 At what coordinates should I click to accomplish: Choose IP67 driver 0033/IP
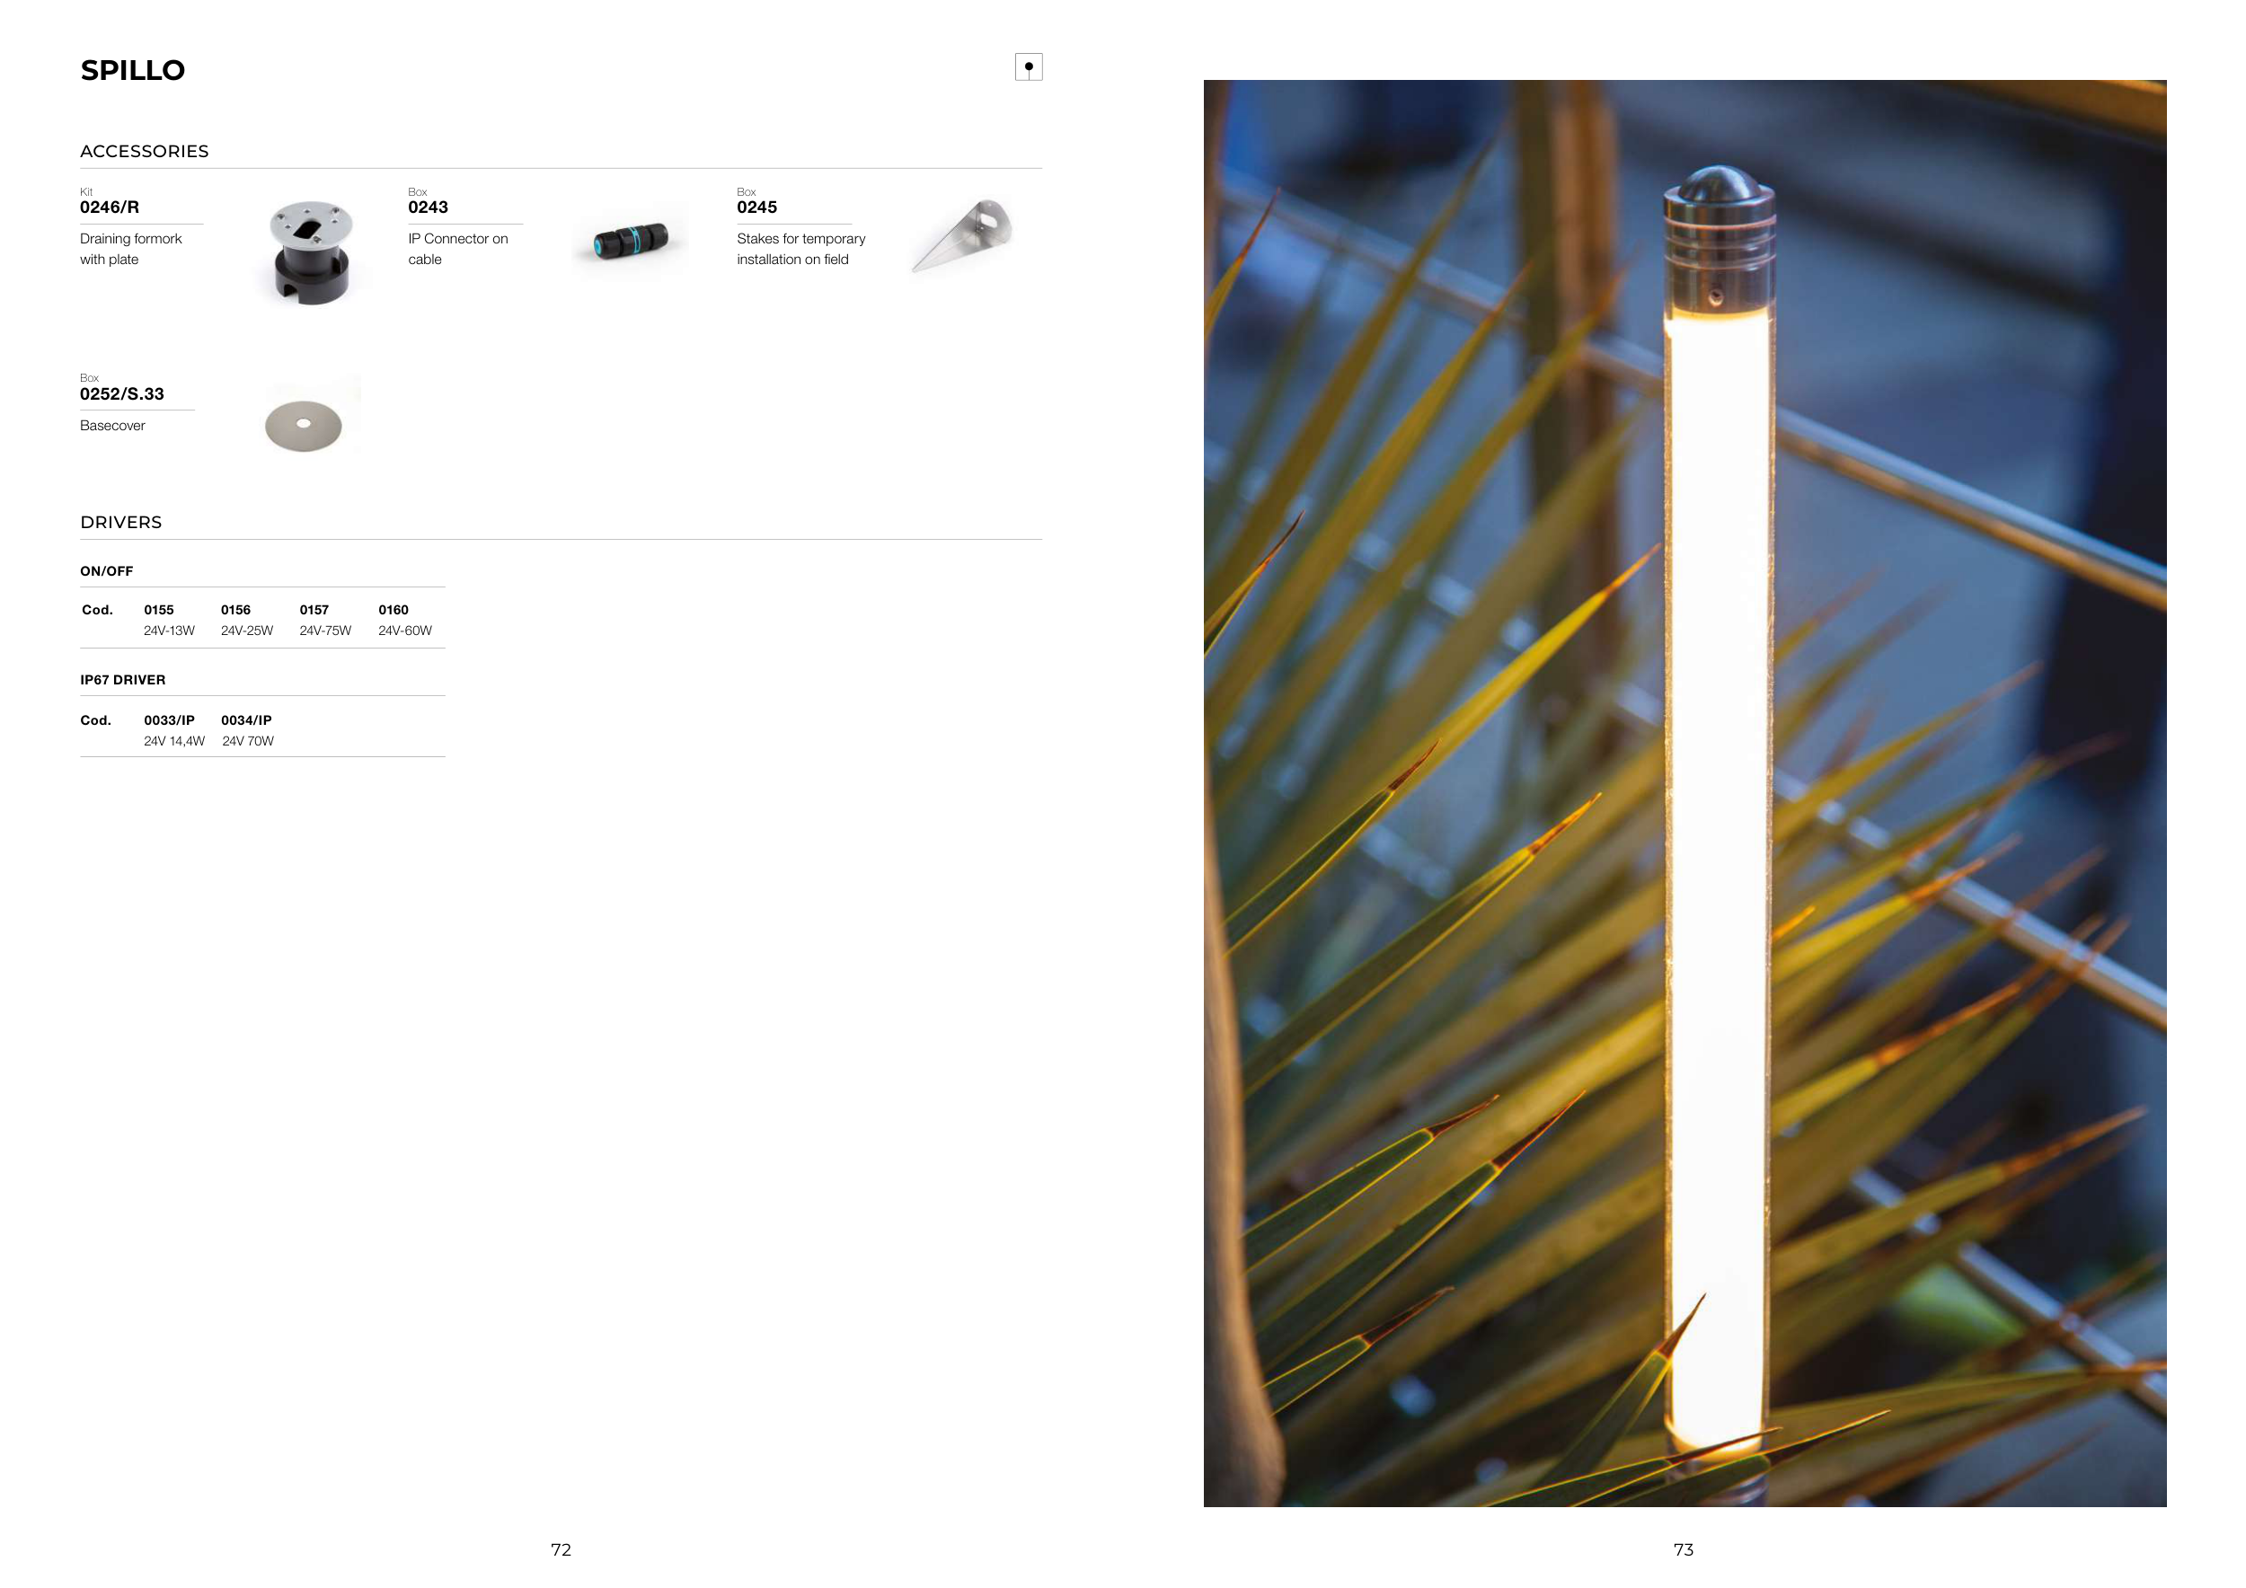pyautogui.click(x=169, y=720)
